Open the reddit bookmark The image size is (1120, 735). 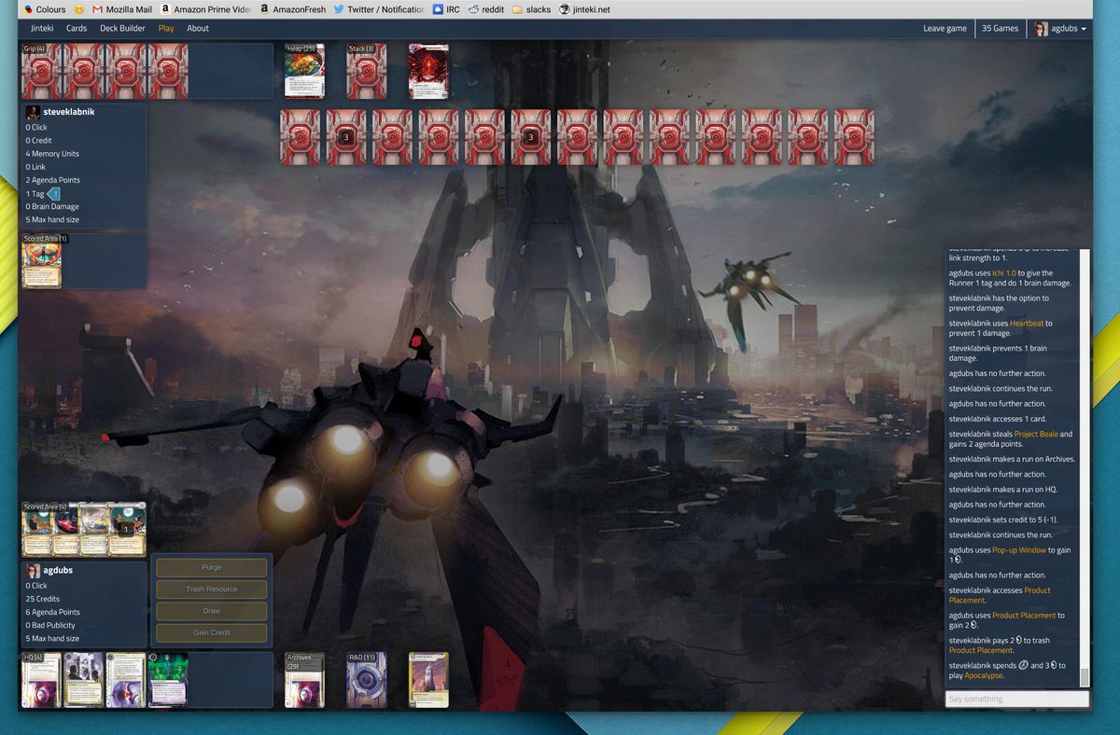486,9
